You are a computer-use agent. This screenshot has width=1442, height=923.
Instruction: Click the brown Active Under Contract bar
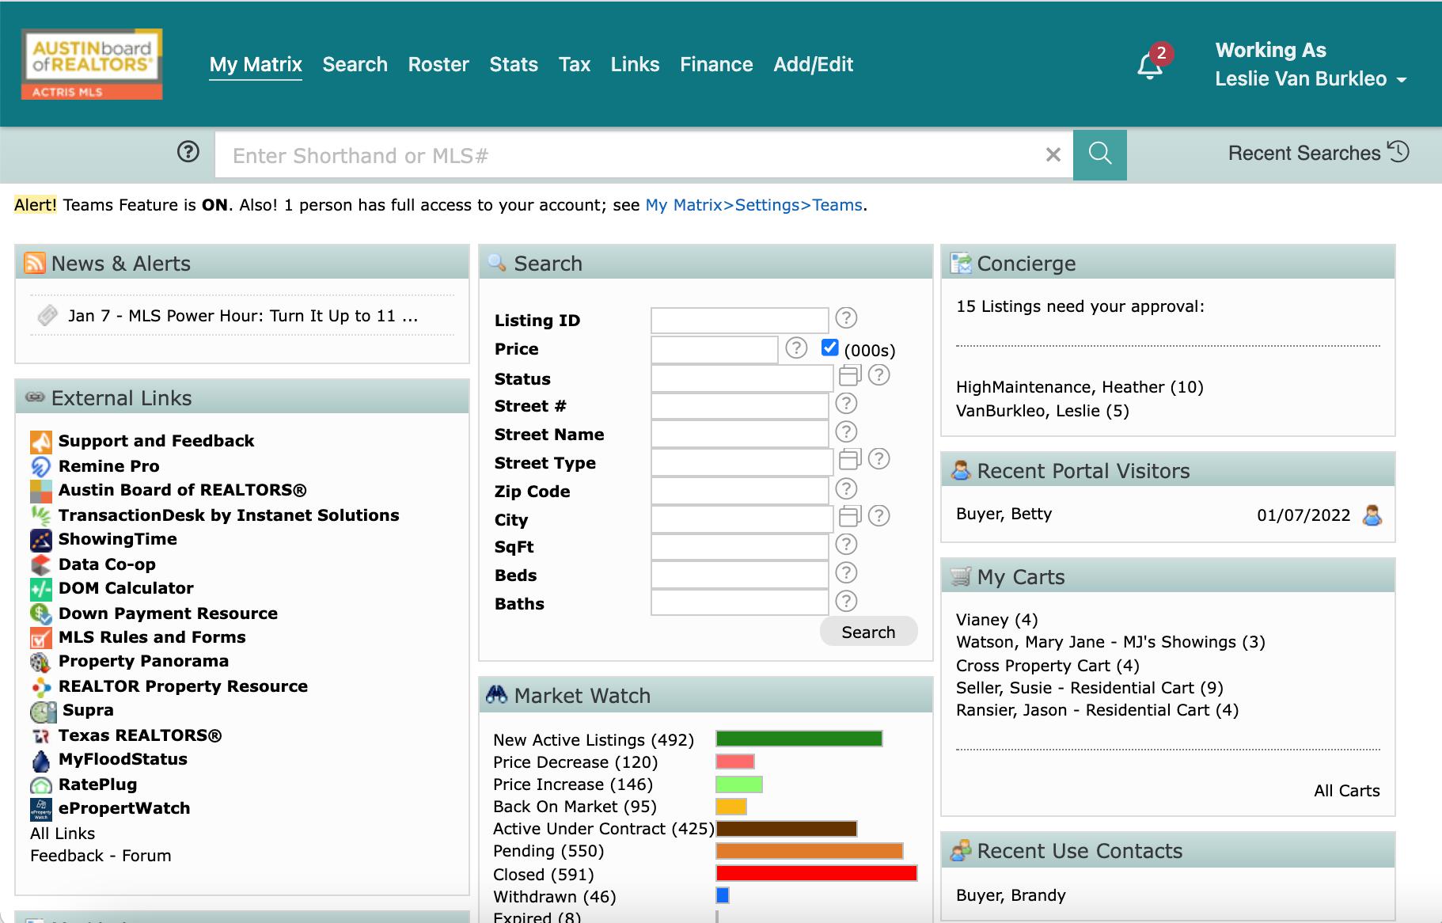point(786,829)
